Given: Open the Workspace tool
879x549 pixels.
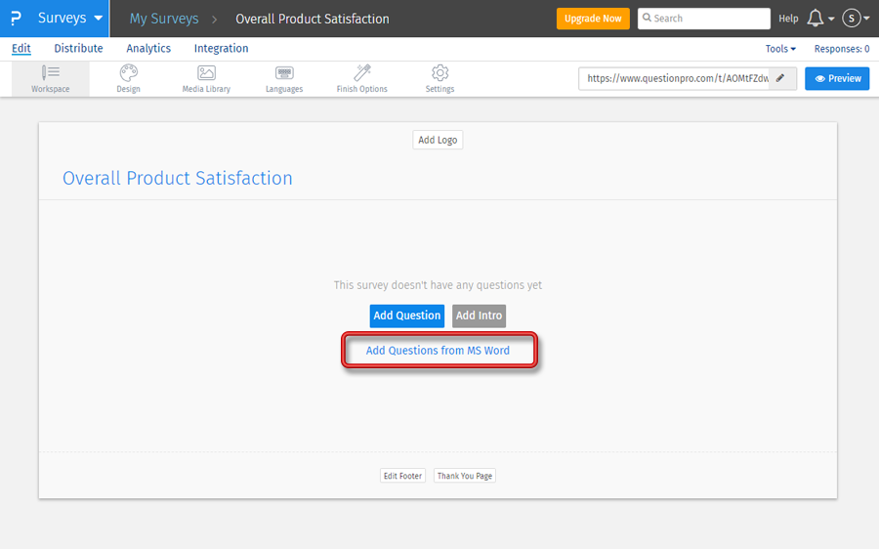Looking at the screenshot, I should click(x=51, y=78).
